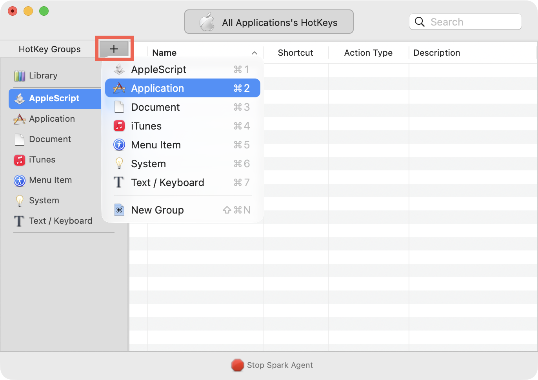The image size is (538, 380).
Task: Click the New Group command-key icon
Action: [x=119, y=210]
